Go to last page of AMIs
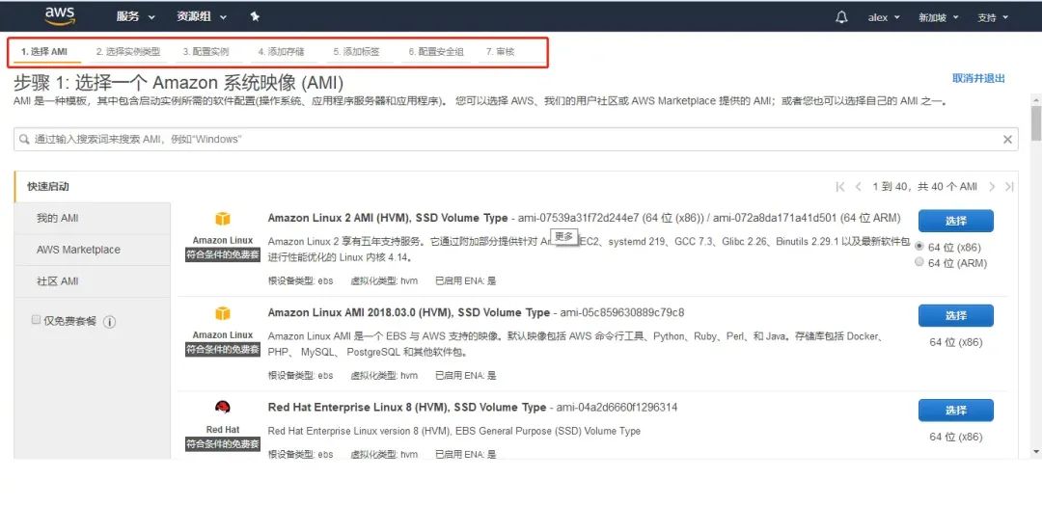1042x505 pixels. click(1009, 186)
